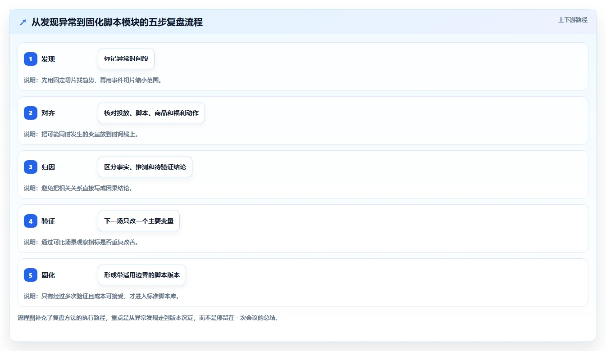The height and width of the screenshot is (351, 606).
Task: Click the note 先用固定切片找趋势，再用事件切片缩小范围
Action: coord(101,80)
